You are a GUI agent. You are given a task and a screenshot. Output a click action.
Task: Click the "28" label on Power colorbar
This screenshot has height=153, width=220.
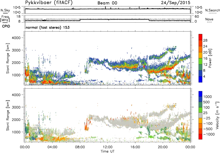(205, 40)
